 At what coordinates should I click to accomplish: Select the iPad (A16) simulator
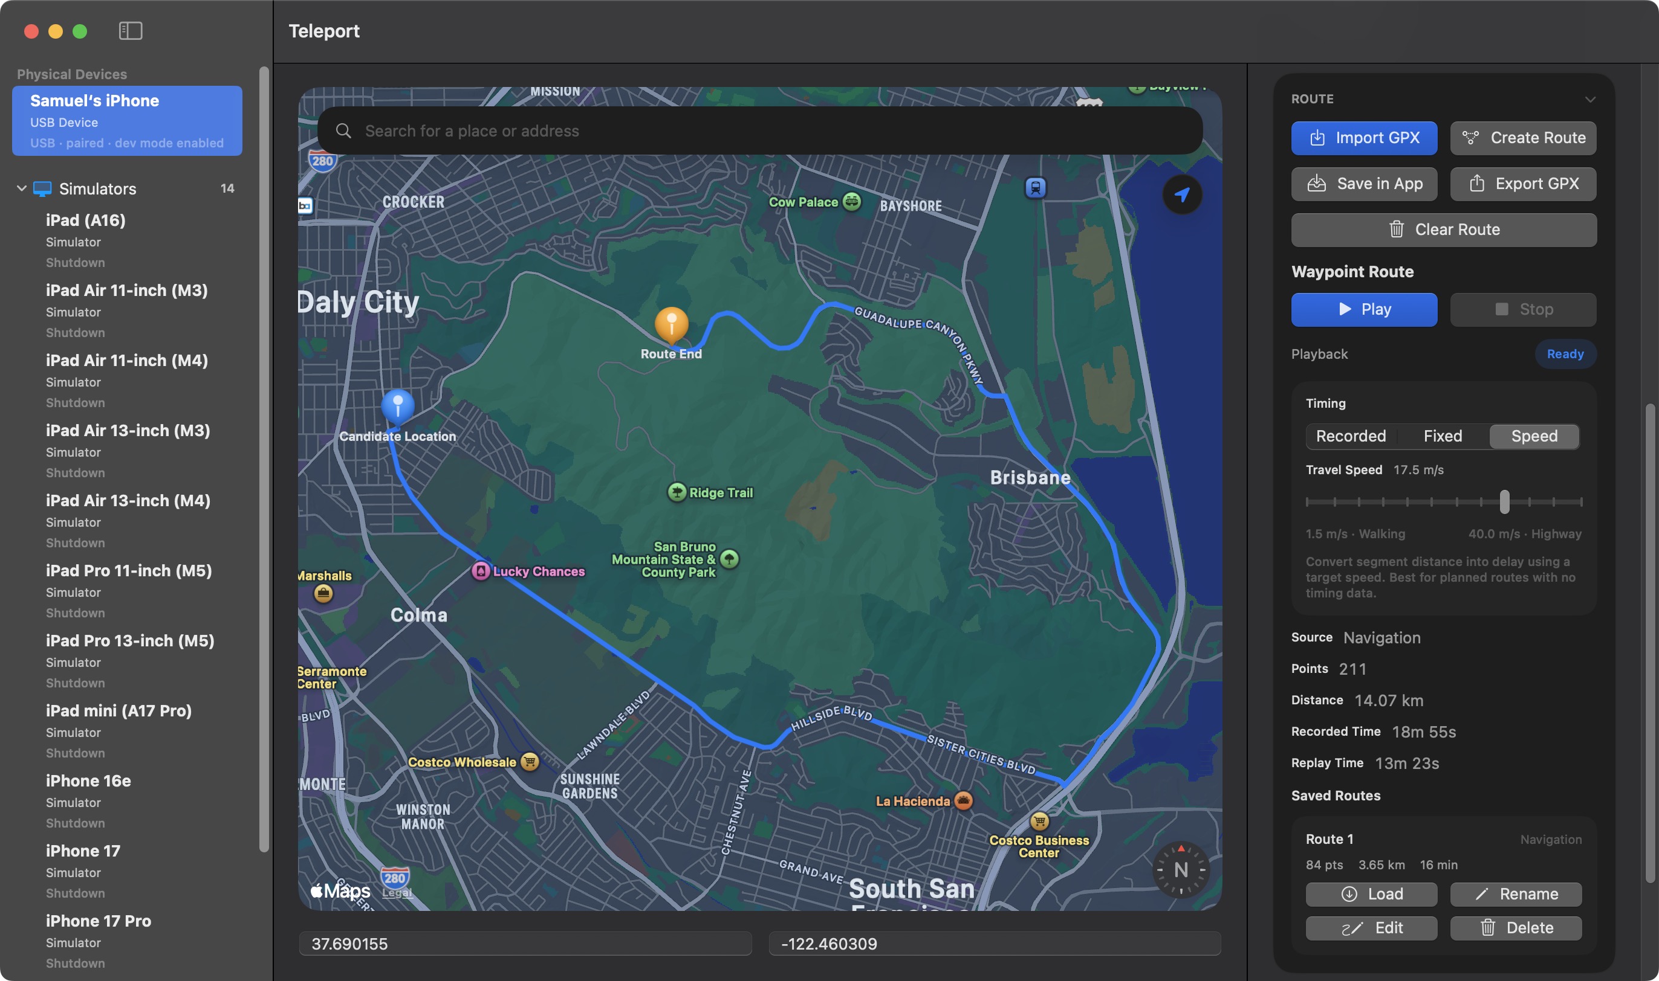[x=127, y=240]
